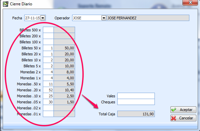Click the Monedas .01 quantity field
Viewport: 200px width, 131px height.
(x=48, y=114)
